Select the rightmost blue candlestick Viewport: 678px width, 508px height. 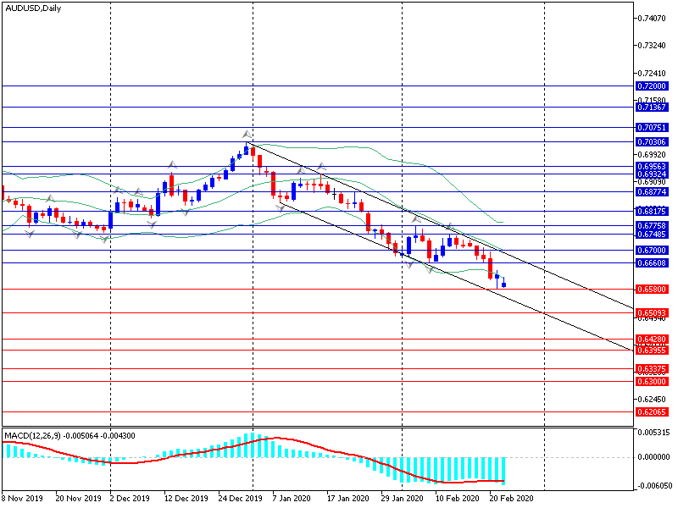click(x=504, y=284)
